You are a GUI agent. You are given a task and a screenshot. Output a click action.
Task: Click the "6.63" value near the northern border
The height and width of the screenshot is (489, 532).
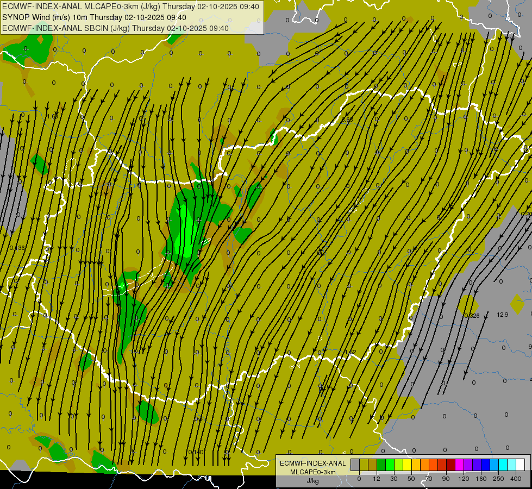(x=347, y=120)
